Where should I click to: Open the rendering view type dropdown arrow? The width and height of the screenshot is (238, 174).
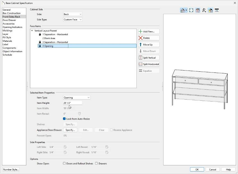coord(186,10)
